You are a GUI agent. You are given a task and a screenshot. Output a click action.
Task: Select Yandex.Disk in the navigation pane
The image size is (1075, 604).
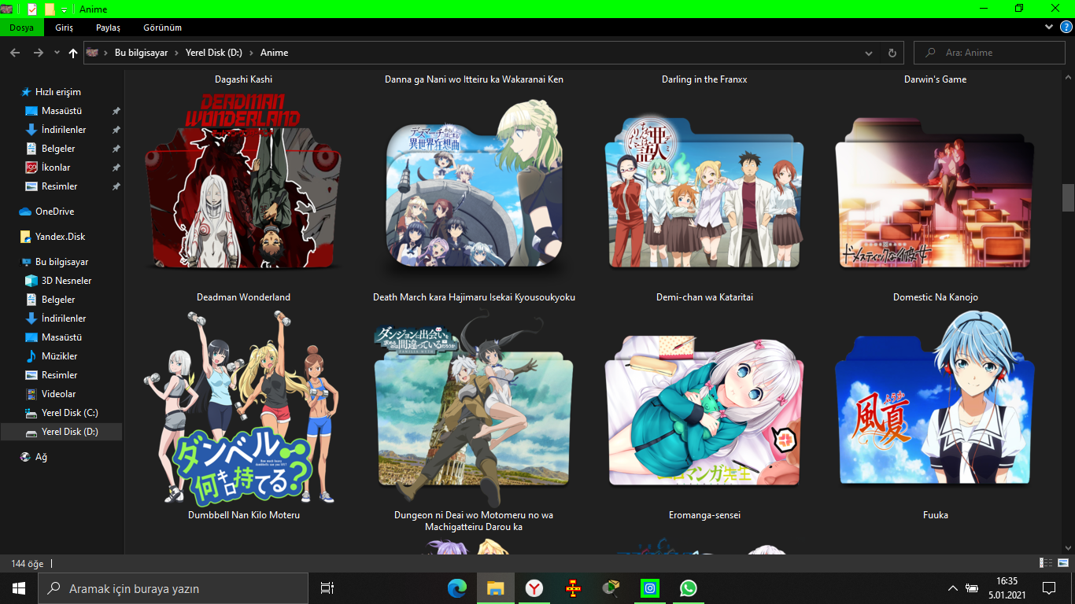click(x=61, y=237)
